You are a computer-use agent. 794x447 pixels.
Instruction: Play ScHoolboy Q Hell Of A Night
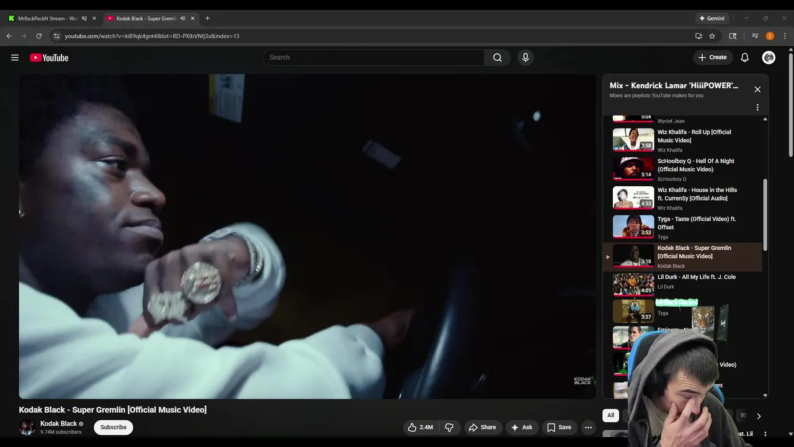tap(683, 169)
